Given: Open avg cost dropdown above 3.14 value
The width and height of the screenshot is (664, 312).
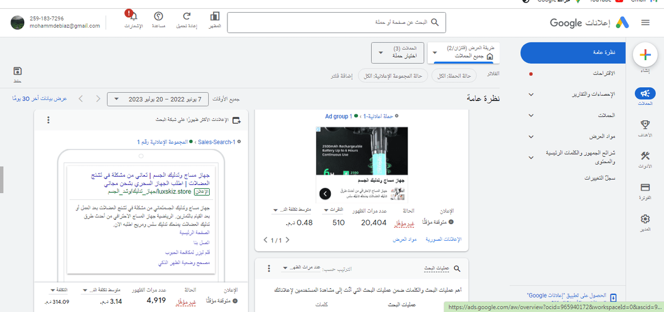Looking at the screenshot, I should tap(101, 289).
